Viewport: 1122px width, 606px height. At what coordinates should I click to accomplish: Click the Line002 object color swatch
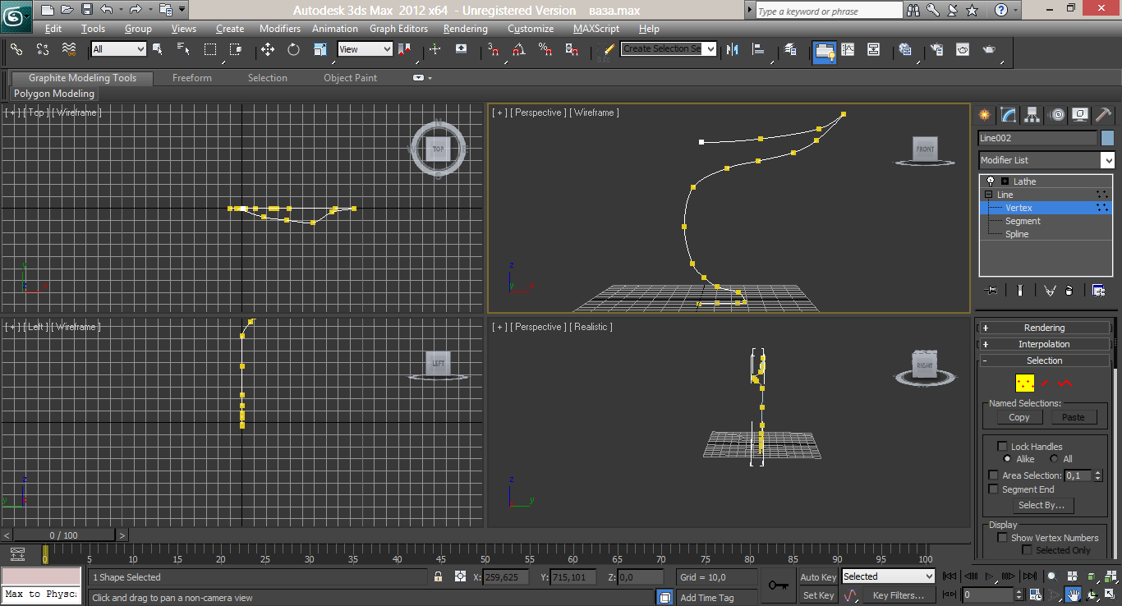pos(1107,138)
